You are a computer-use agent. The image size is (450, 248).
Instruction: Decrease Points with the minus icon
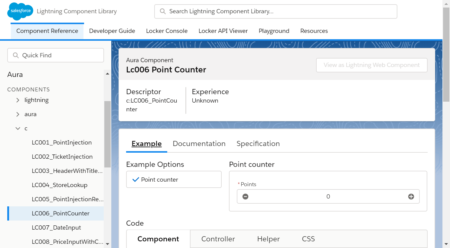[x=246, y=197]
